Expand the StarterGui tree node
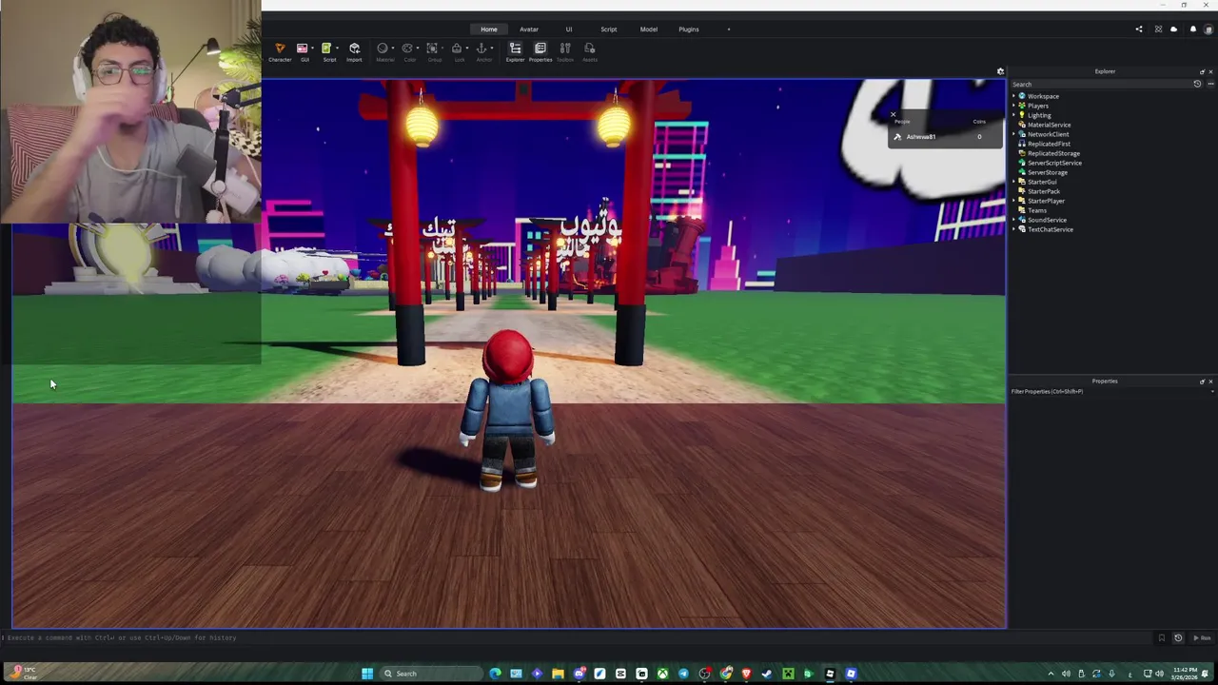This screenshot has height=685, width=1218. click(1014, 182)
